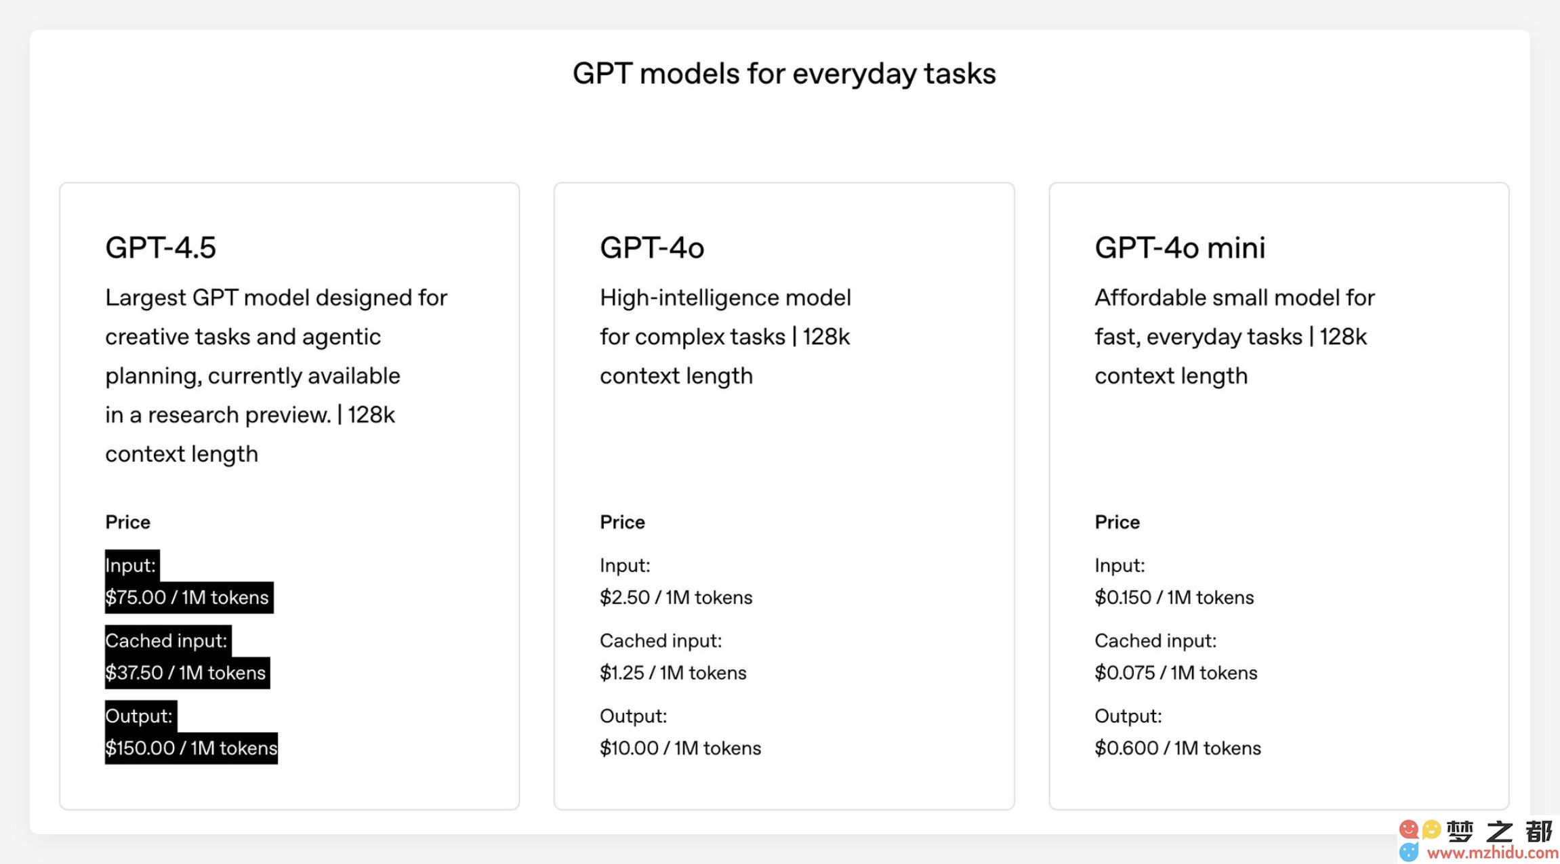Click GPT-4o mini input price $0.150
1560x864 pixels.
(1174, 597)
